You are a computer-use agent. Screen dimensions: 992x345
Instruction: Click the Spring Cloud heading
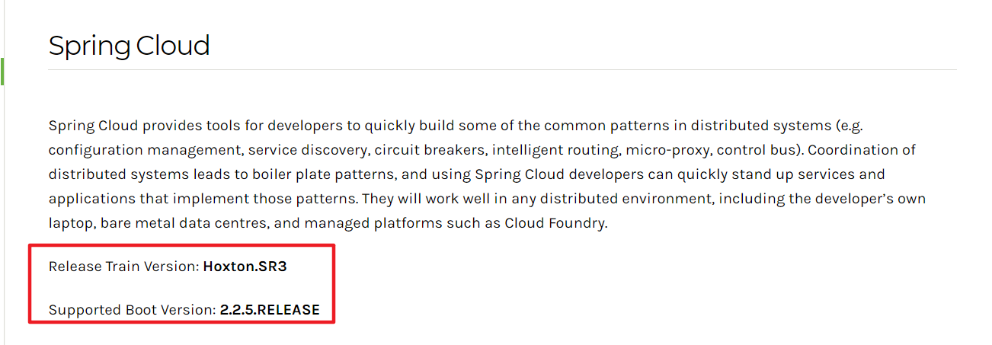click(x=129, y=46)
